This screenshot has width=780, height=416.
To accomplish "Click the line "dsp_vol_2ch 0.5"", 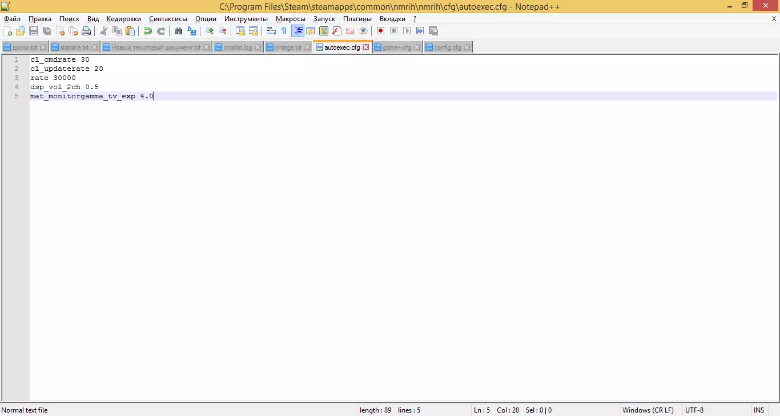I will (65, 87).
